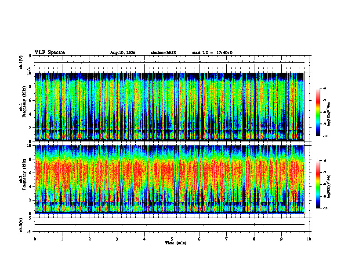The height and width of the screenshot is (268, 348).
Task: Click the "start UT = 17:40:0" header text
Action: click(x=212, y=53)
